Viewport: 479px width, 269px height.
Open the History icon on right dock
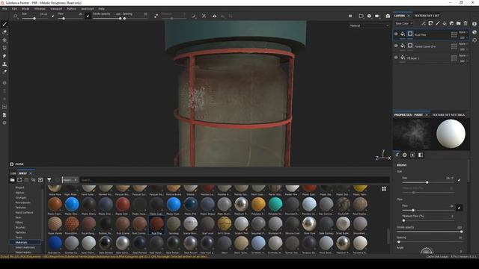[x=475, y=40]
